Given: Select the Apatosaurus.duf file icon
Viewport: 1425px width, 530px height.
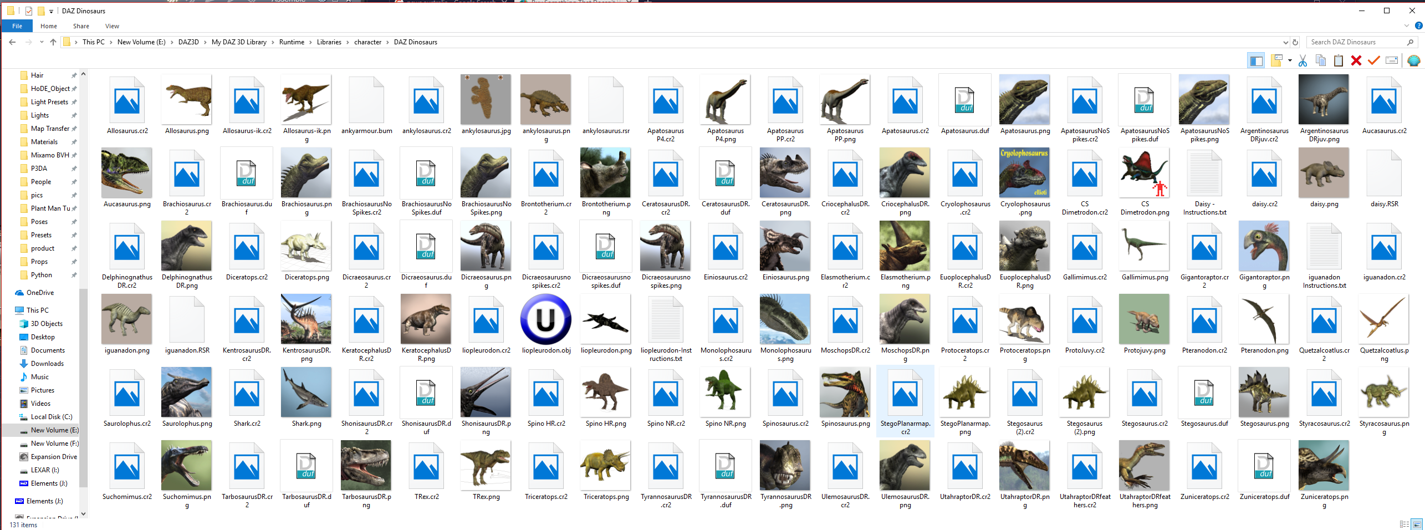Looking at the screenshot, I should (x=965, y=100).
